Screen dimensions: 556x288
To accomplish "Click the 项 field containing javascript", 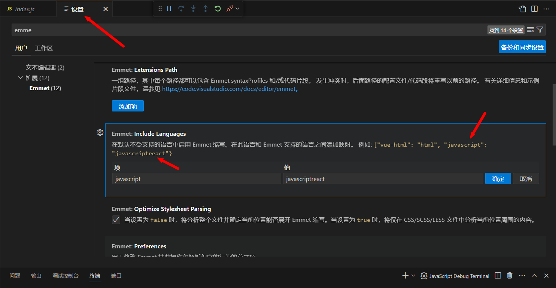I will click(x=197, y=179).
